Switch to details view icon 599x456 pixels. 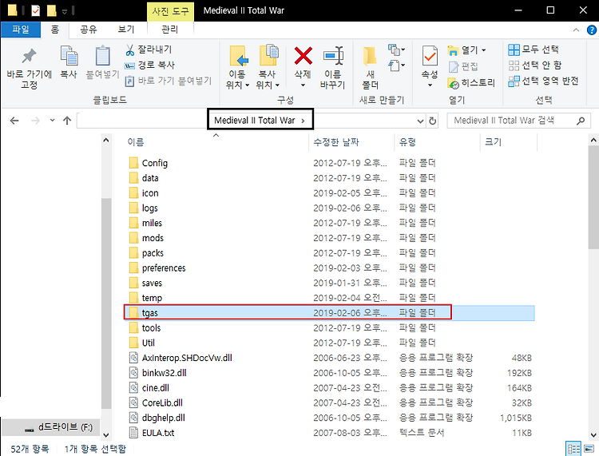click(573, 449)
